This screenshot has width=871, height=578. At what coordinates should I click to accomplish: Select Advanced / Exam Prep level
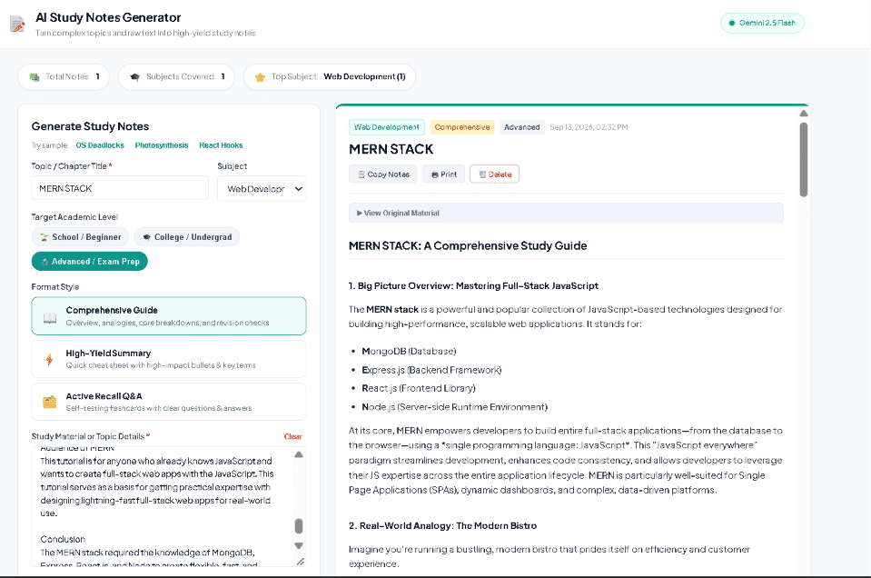tap(89, 261)
